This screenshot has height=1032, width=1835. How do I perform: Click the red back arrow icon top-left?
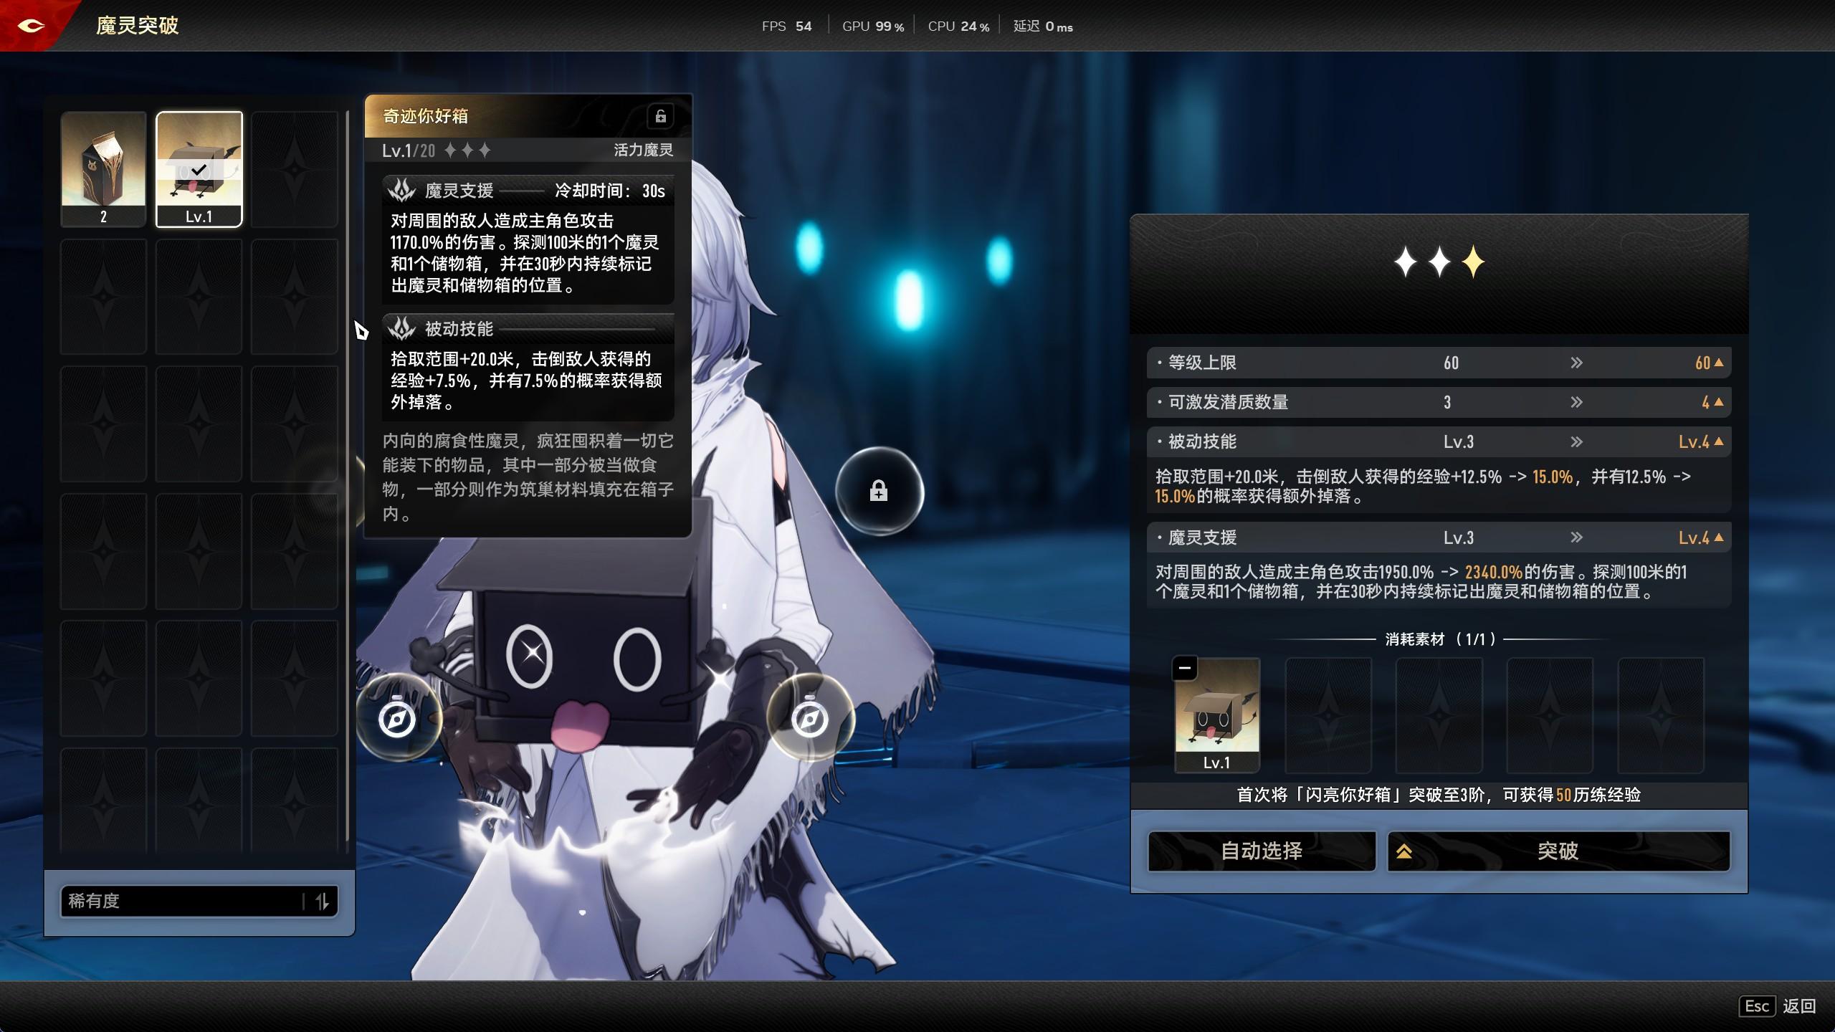pyautogui.click(x=30, y=26)
